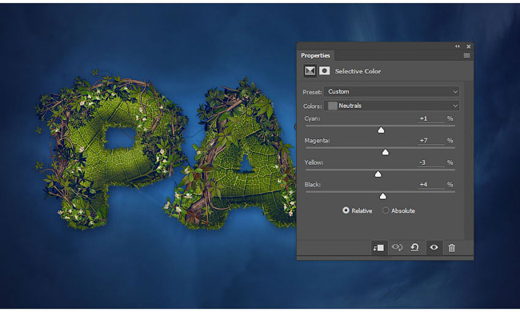
Task: Switch to the Properties tab
Action: click(x=315, y=55)
